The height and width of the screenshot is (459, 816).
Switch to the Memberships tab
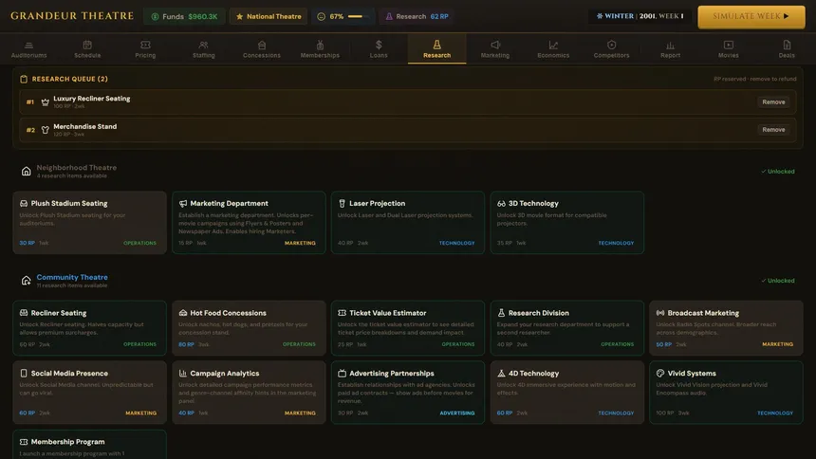click(320, 49)
